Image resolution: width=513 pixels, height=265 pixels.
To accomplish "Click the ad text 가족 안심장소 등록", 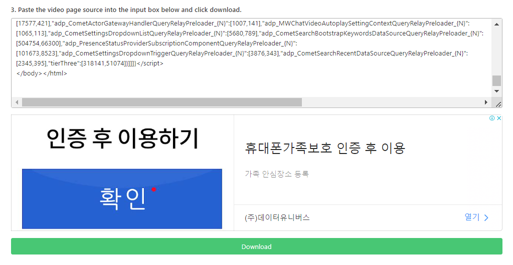I will [x=277, y=173].
